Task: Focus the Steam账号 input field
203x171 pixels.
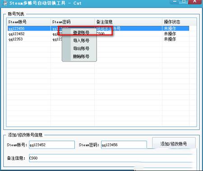Action: (52, 145)
